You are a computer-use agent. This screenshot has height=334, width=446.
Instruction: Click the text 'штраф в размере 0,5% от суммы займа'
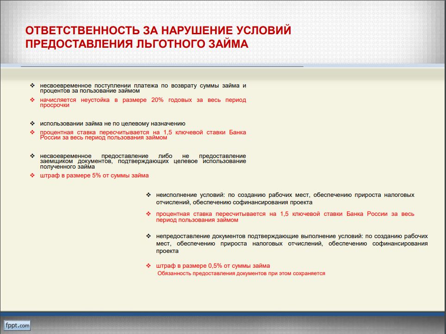[213, 266]
